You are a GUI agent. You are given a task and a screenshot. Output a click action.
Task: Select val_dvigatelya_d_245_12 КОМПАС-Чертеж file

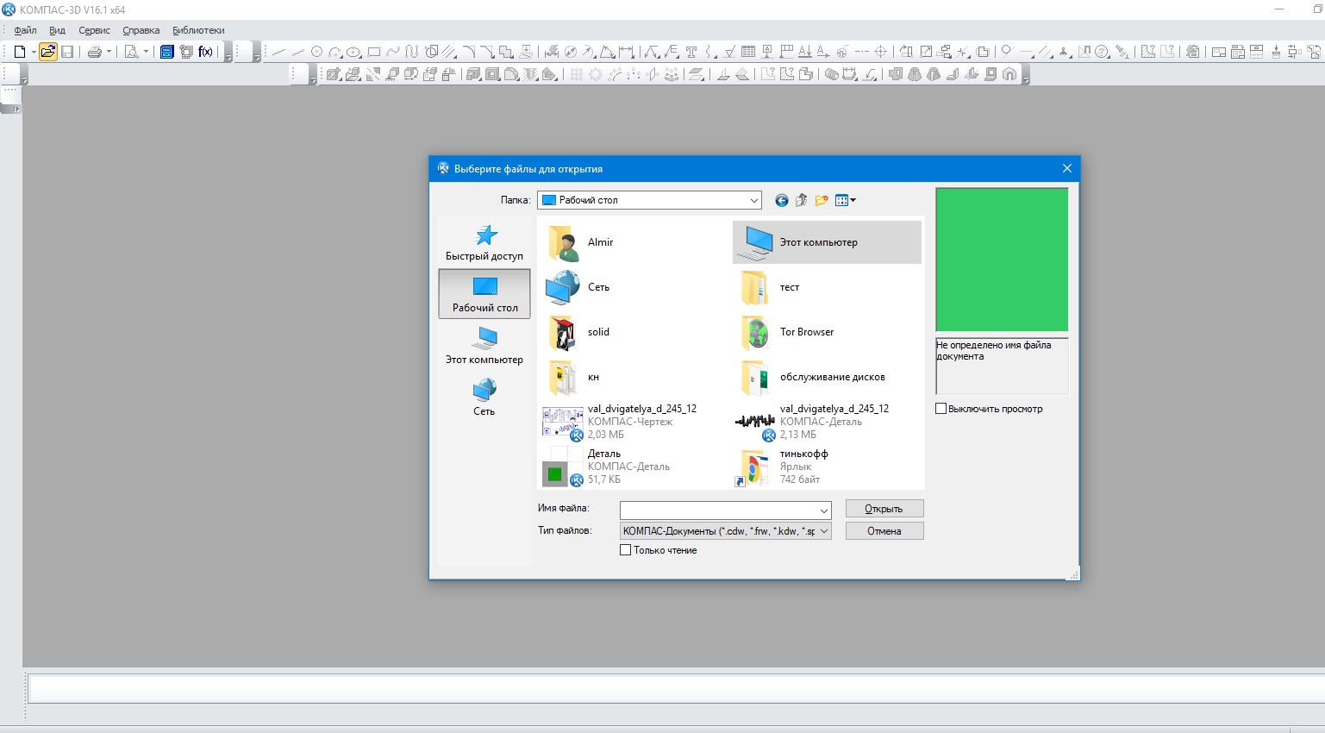tap(634, 422)
